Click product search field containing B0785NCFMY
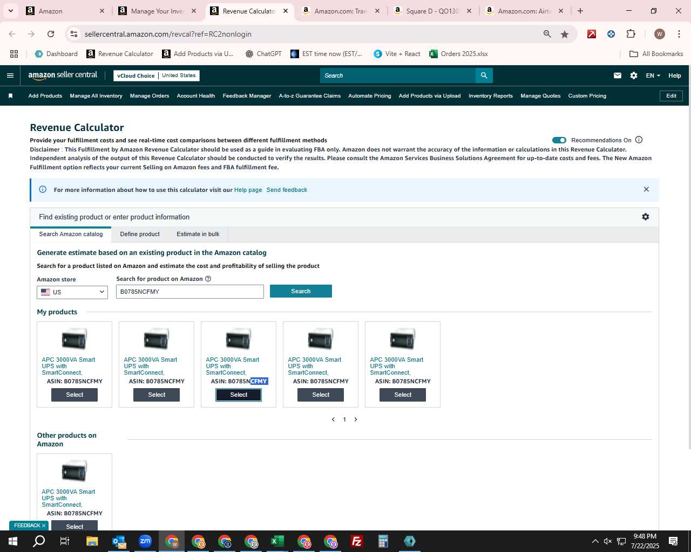Image resolution: width=691 pixels, height=552 pixels. tap(190, 292)
